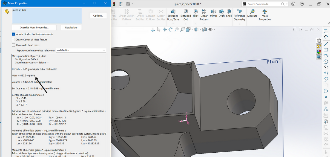Click the Options... button

tap(98, 16)
